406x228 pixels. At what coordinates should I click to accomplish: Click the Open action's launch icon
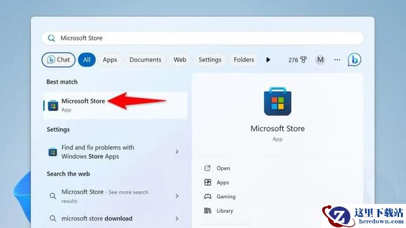[x=207, y=168]
